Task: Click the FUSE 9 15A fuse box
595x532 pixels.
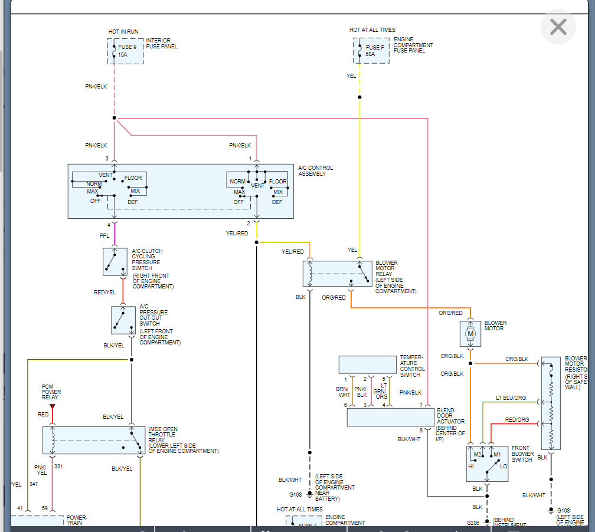Action: tap(126, 51)
